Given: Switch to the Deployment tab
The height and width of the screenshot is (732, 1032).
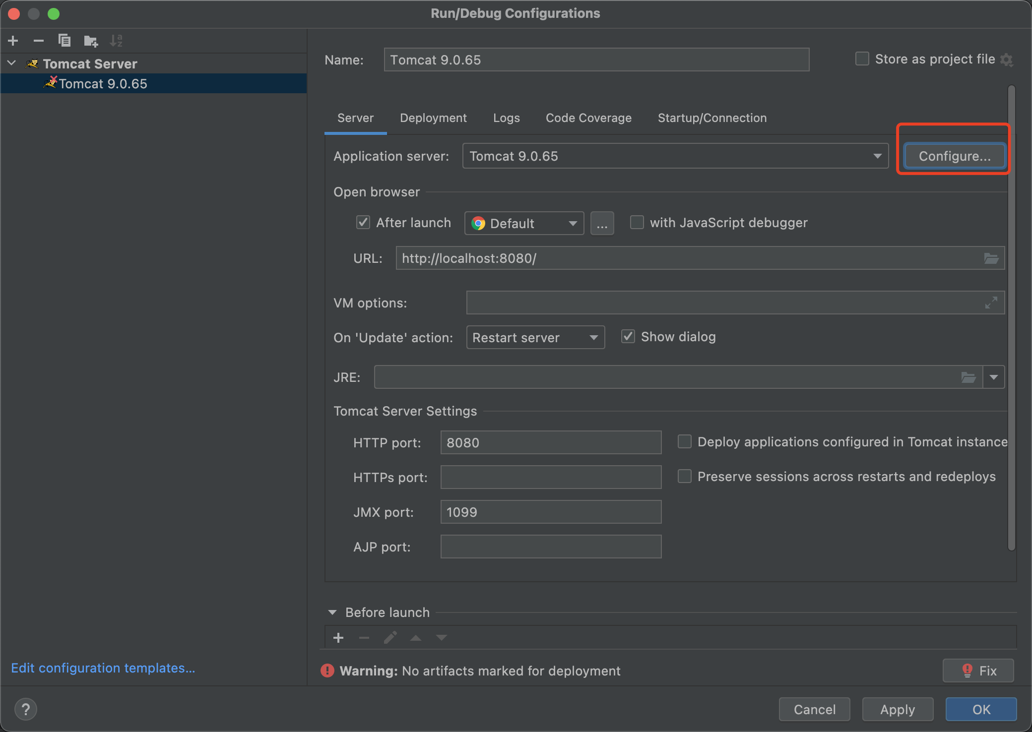Looking at the screenshot, I should 433,118.
